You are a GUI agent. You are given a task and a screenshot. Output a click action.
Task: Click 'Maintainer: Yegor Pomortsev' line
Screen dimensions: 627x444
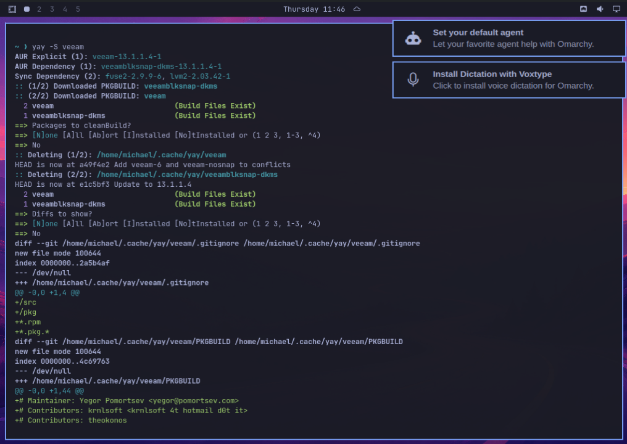(x=127, y=400)
